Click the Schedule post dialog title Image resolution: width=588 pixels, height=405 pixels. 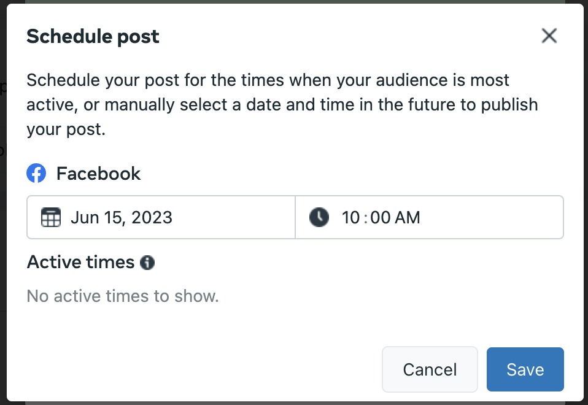(93, 36)
